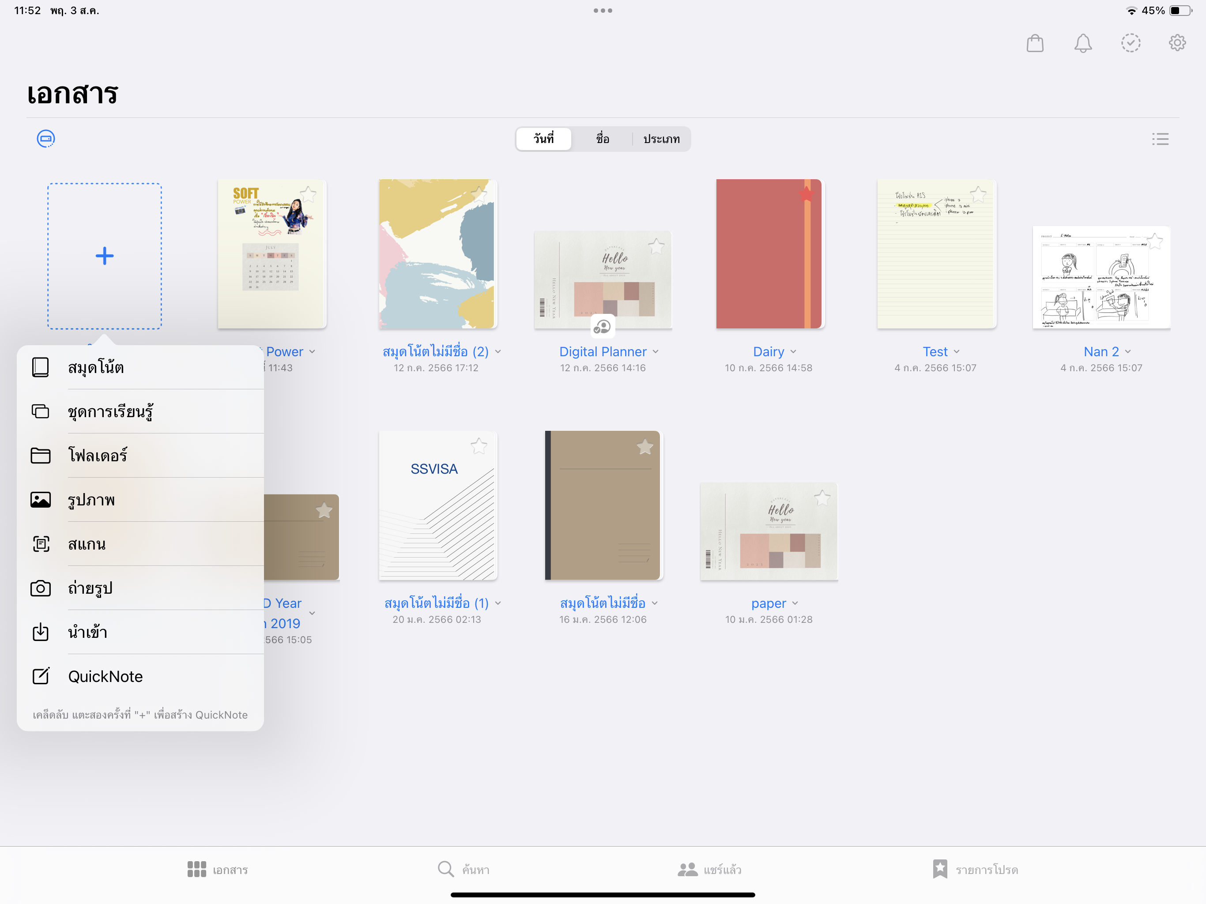Select โฟลเดอร์ folder menu entry

click(x=98, y=455)
